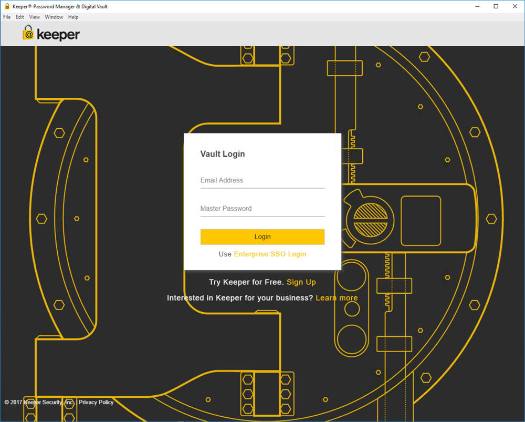The image size is (525, 422).
Task: Open the View menu
Action: pos(34,17)
